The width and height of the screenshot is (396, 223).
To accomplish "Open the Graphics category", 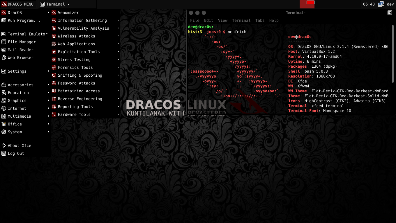I will pyautogui.click(x=25, y=100).
